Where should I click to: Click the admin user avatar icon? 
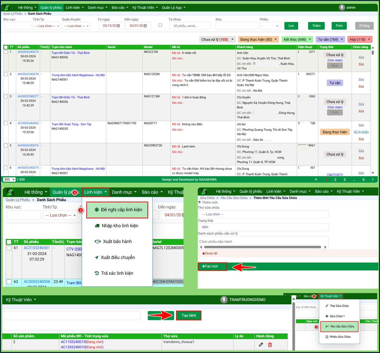coord(342,8)
